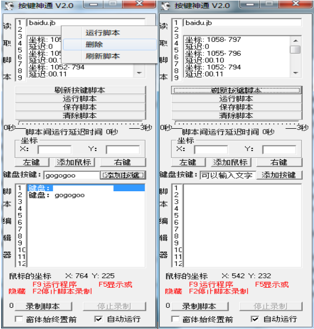This screenshot has height=329, width=314.
Task: Select baidu.jb in left window script list
Action: (42, 23)
